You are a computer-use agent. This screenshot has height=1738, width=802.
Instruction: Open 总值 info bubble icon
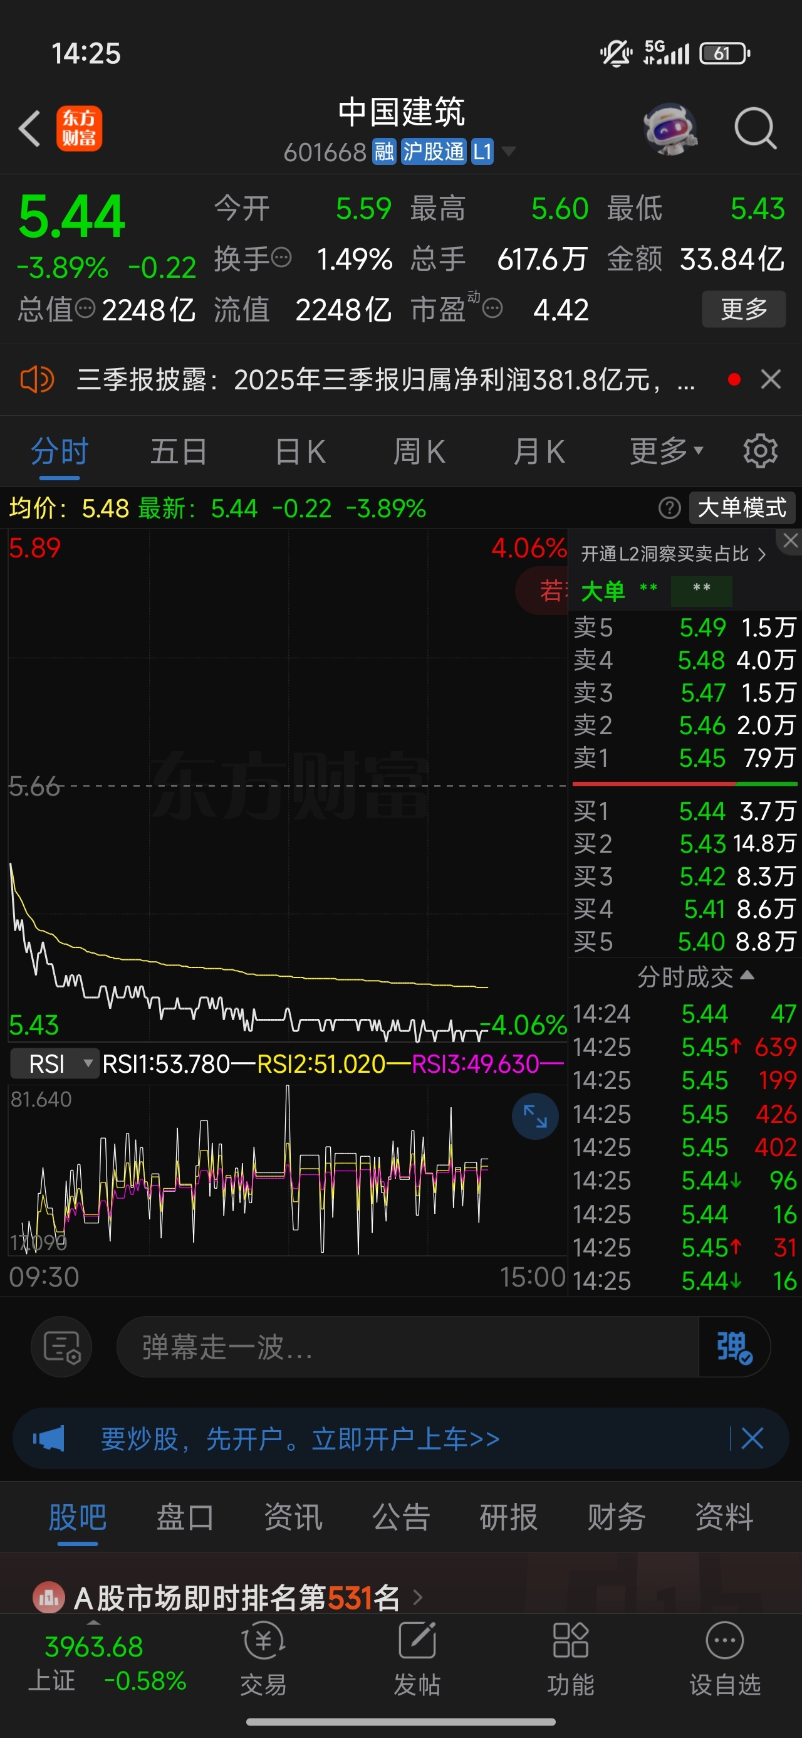[x=85, y=308]
